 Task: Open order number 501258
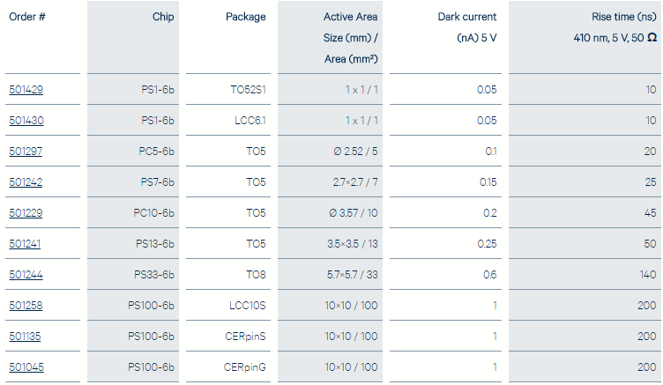[x=25, y=306]
